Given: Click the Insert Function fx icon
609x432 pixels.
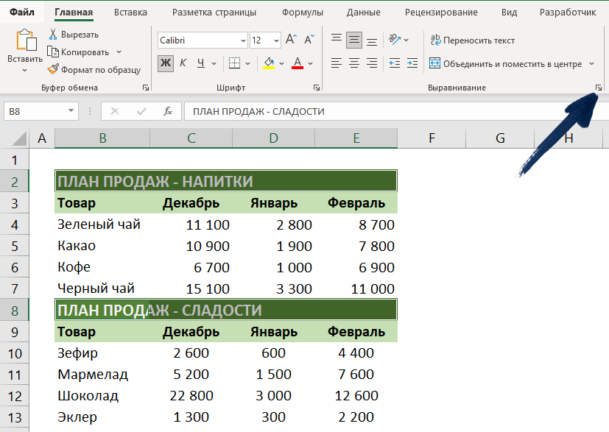Looking at the screenshot, I should [x=168, y=111].
